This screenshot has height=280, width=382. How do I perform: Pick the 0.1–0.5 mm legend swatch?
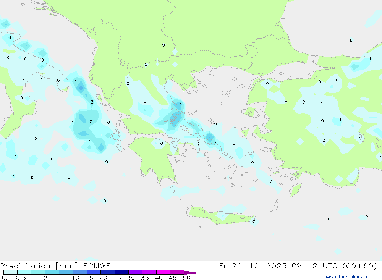[x=10, y=272]
